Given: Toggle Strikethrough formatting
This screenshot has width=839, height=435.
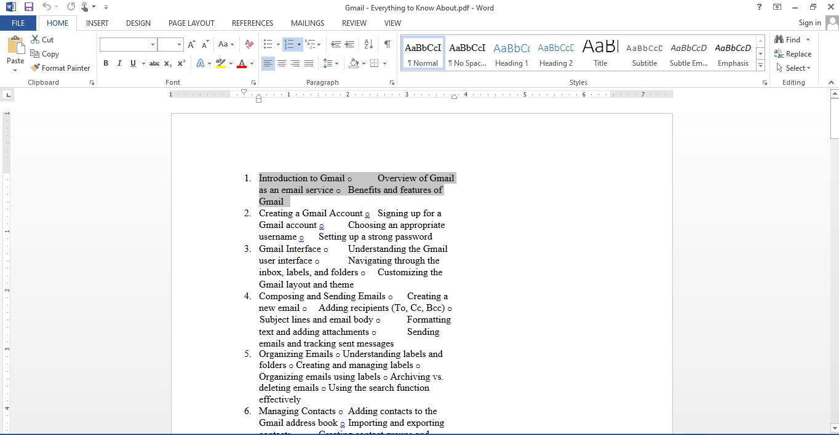Looking at the screenshot, I should pyautogui.click(x=154, y=63).
